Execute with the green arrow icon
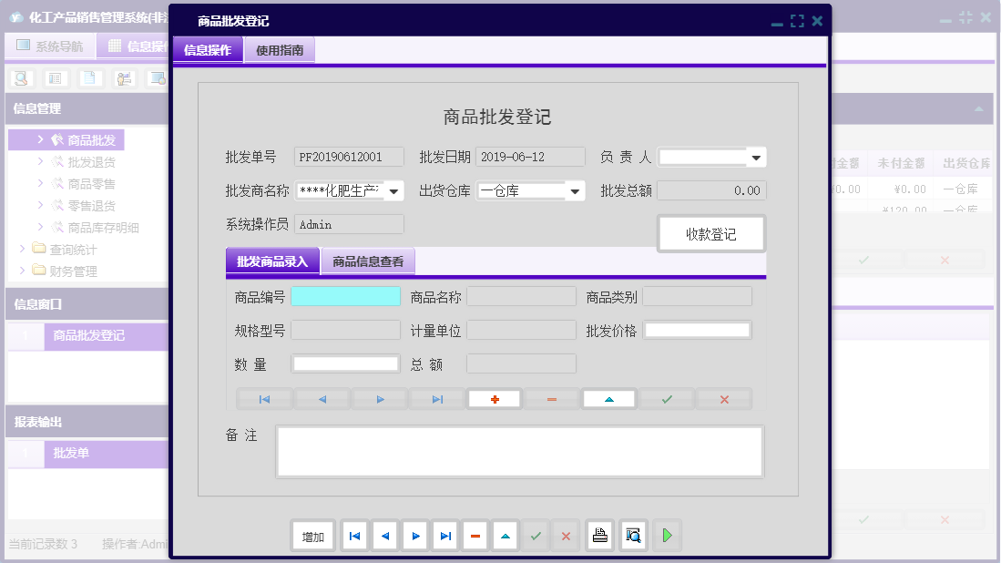Screen dimensions: 1001x563 (667, 536)
